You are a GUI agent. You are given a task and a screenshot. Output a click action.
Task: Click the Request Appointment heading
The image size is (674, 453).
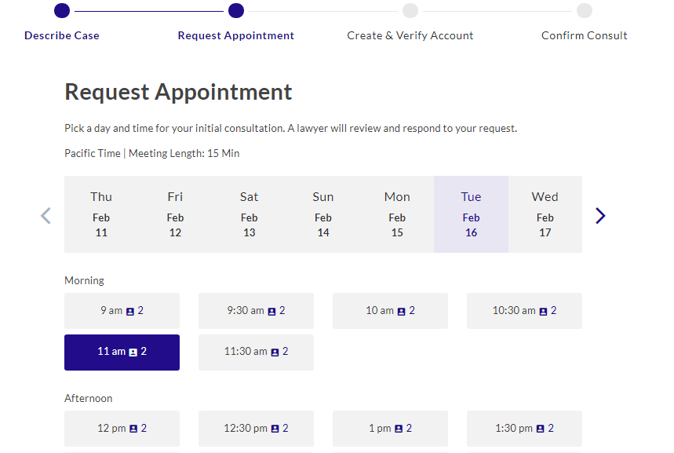point(178,92)
